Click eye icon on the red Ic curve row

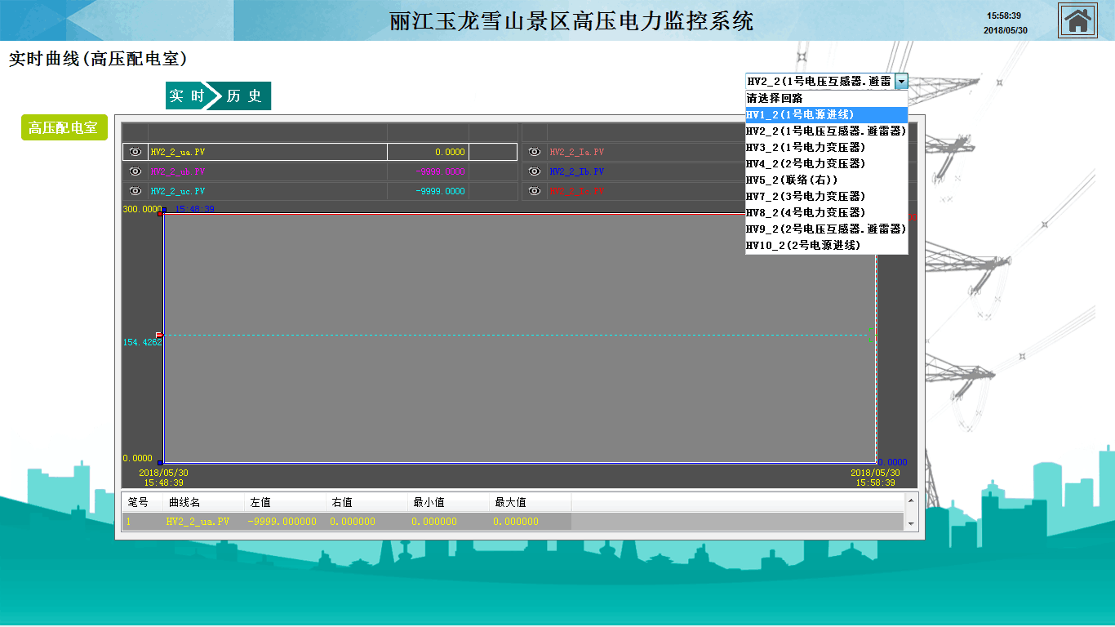535,191
